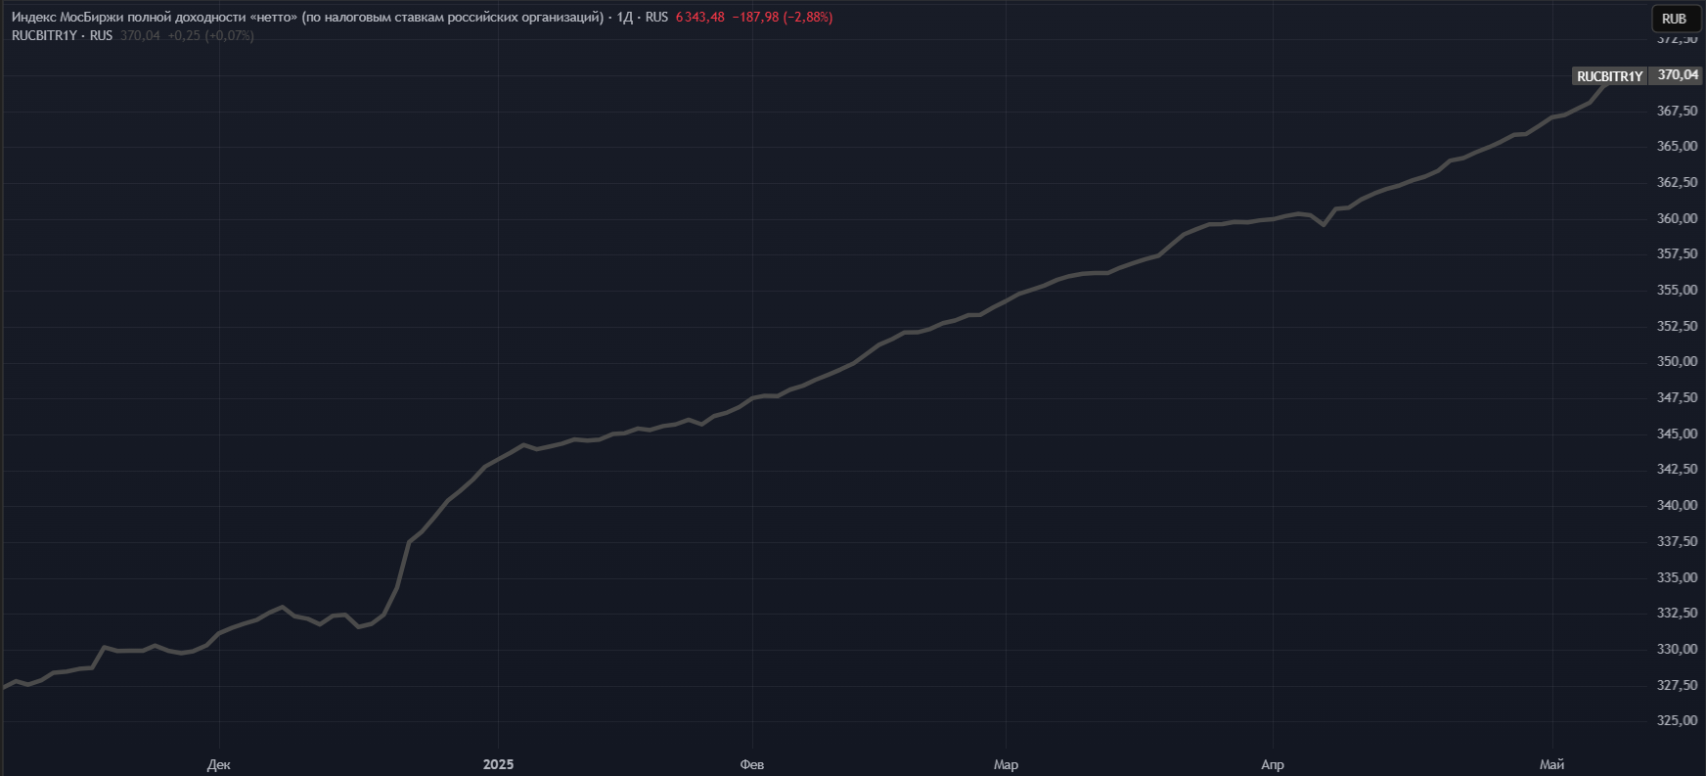Click the grey 370,04 value in legend

point(140,35)
